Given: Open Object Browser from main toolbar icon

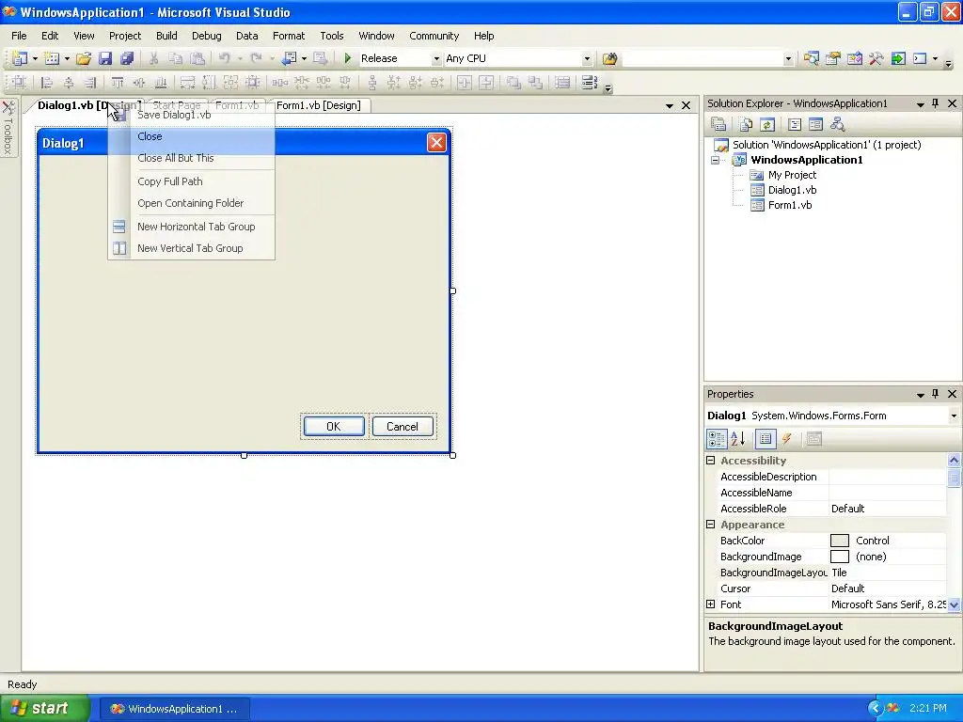Looking at the screenshot, I should pyautogui.click(x=854, y=58).
